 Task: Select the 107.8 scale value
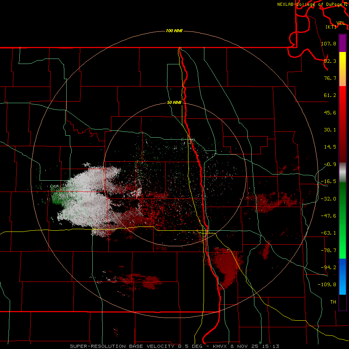tap(328, 43)
